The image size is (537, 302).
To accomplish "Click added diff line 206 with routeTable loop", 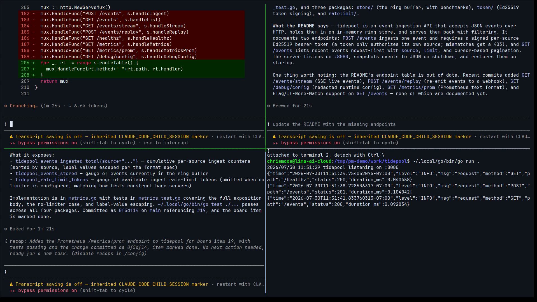I will (131, 63).
